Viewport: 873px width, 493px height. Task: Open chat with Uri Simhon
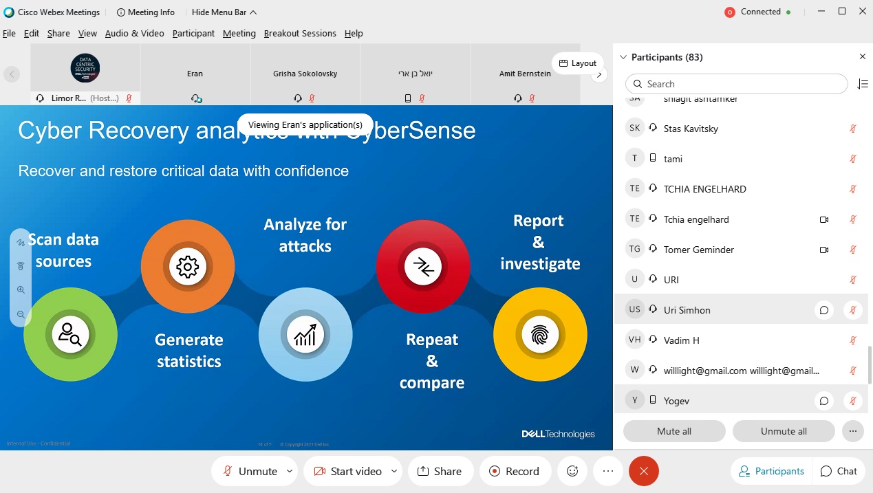coord(823,310)
